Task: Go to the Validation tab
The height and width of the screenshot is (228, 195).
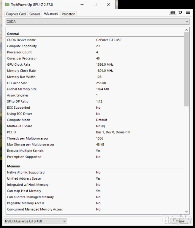Action: click(x=69, y=14)
